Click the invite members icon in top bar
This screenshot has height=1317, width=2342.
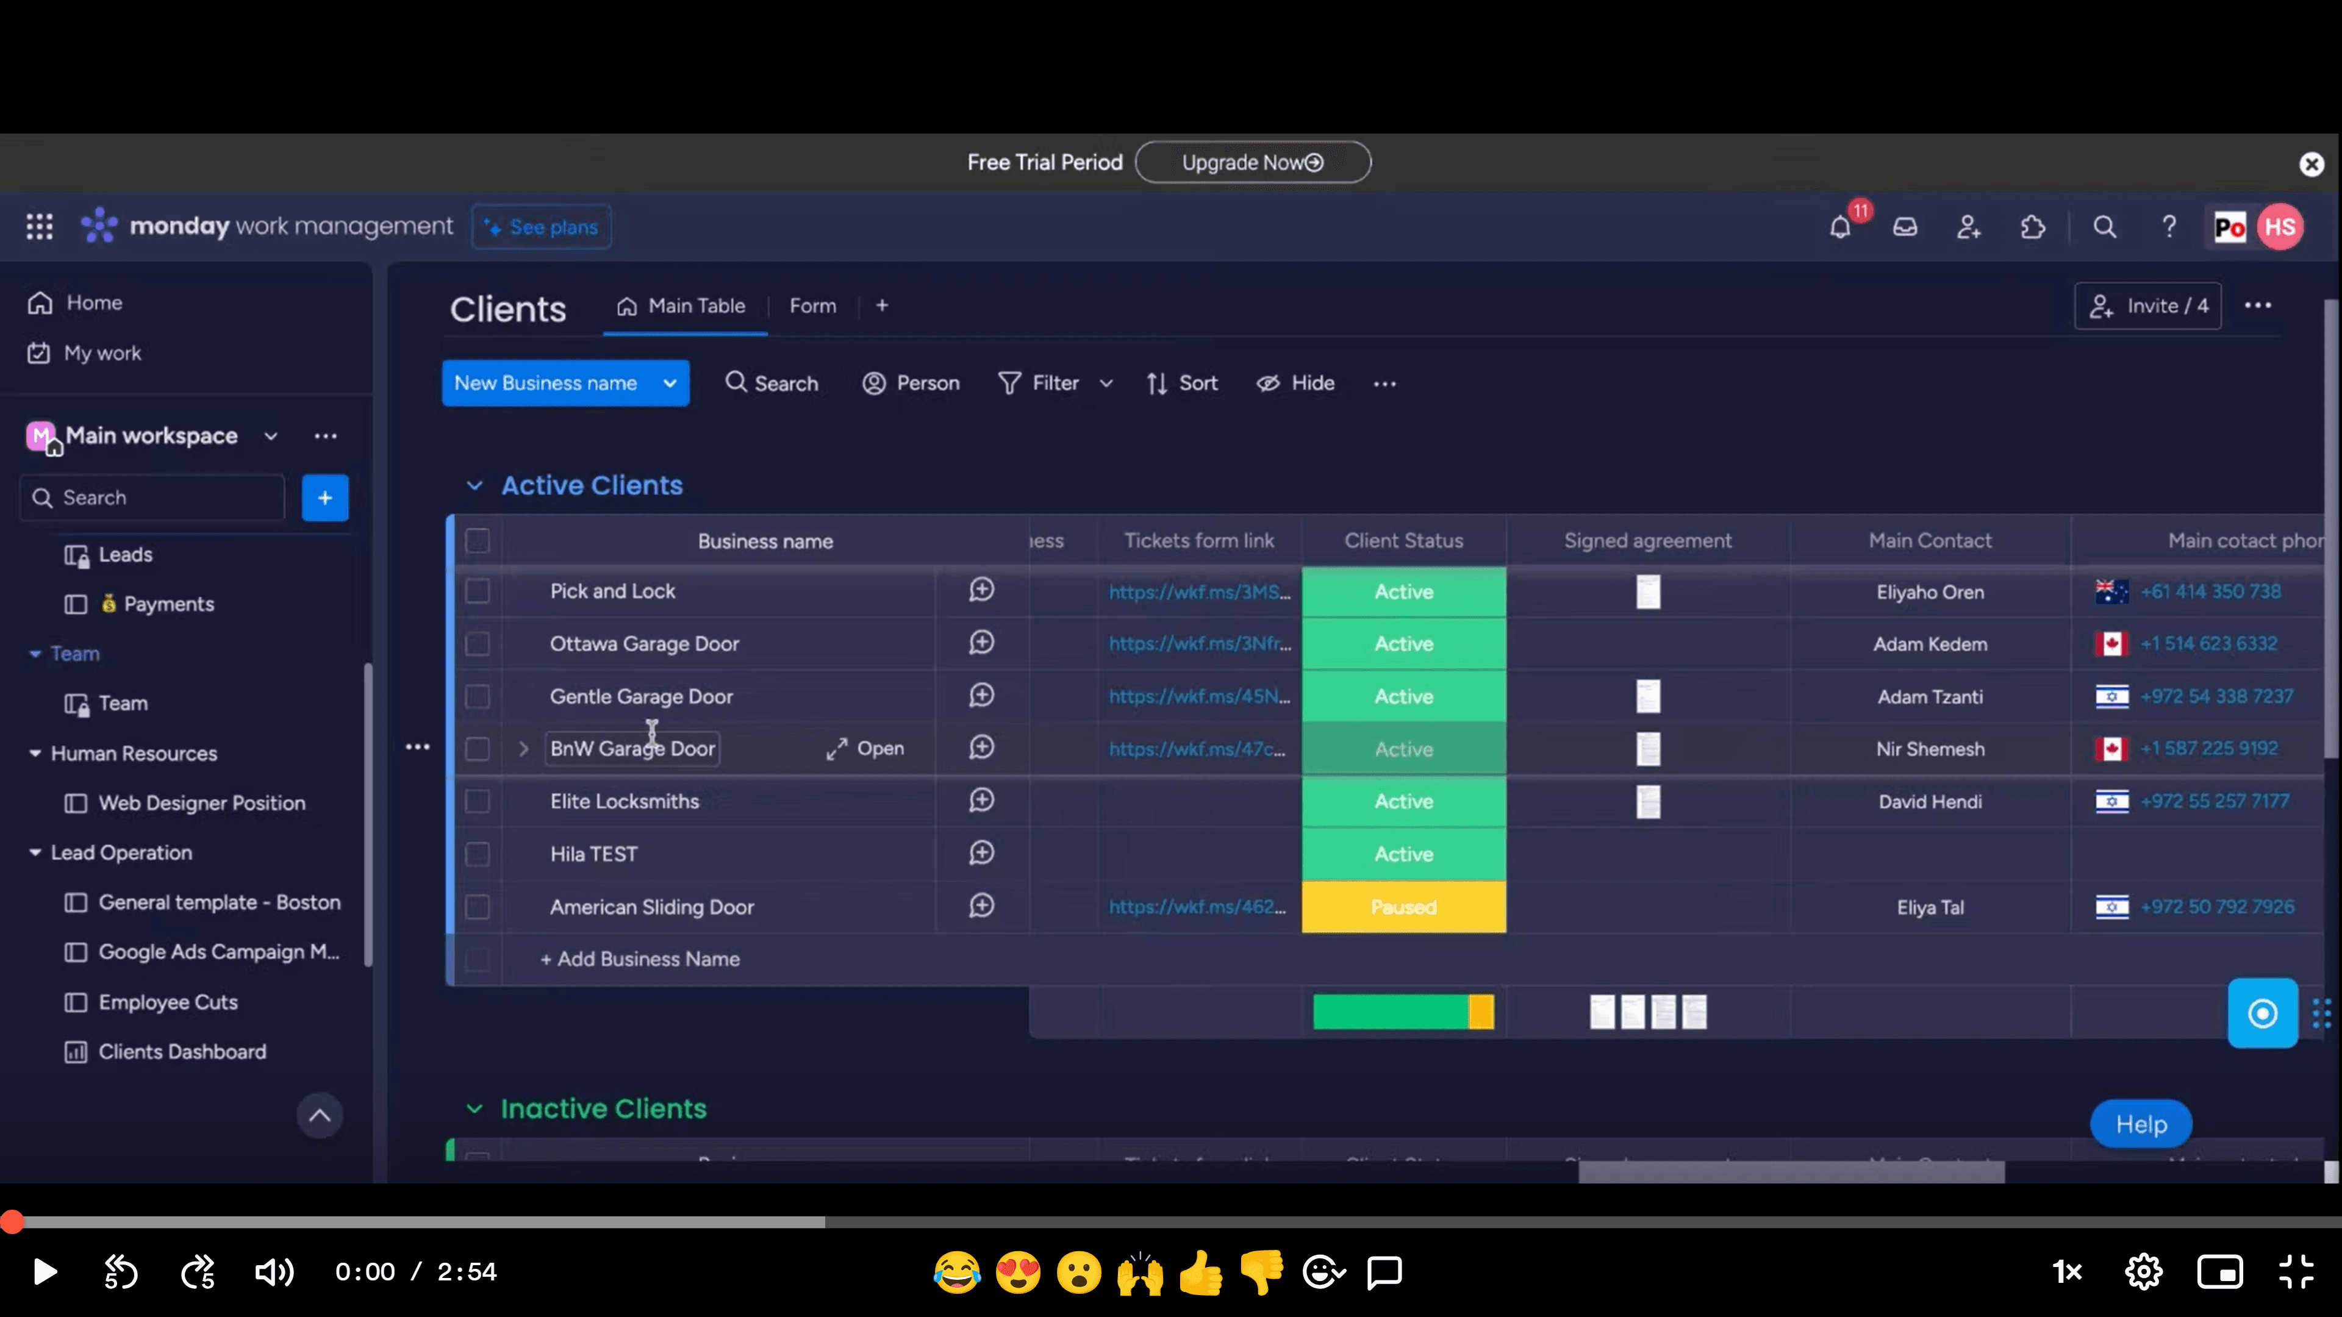[x=1968, y=227]
